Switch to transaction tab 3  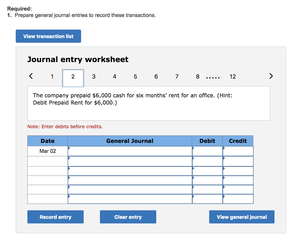click(94, 77)
